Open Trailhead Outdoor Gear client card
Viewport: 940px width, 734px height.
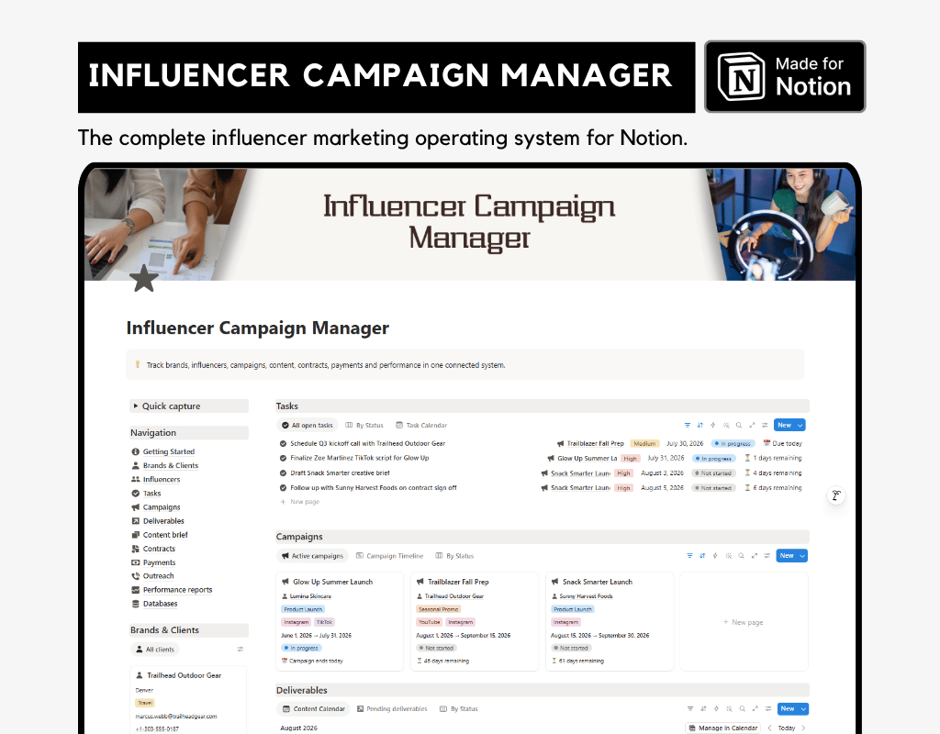(x=188, y=700)
